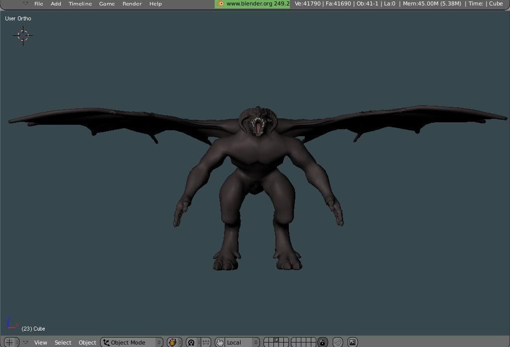510x347 pixels.
Task: Open the Object Mode dropdown
Action: [132, 342]
